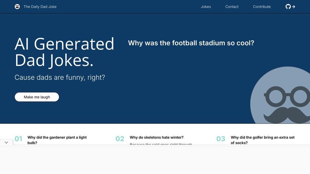Select the teal 03 joke number

(221, 139)
